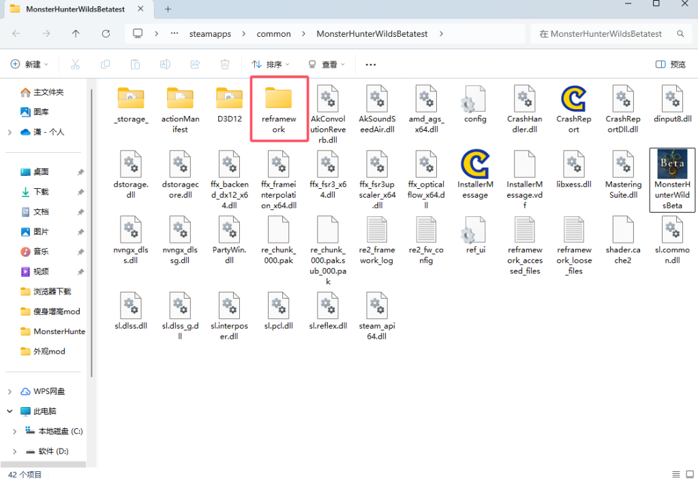The width and height of the screenshot is (698, 480).
Task: Click the Cut scissors toolbar icon
Action: (75, 65)
